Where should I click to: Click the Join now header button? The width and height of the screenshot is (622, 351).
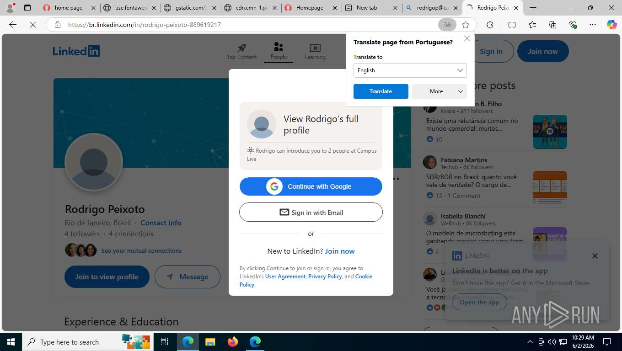click(x=543, y=51)
